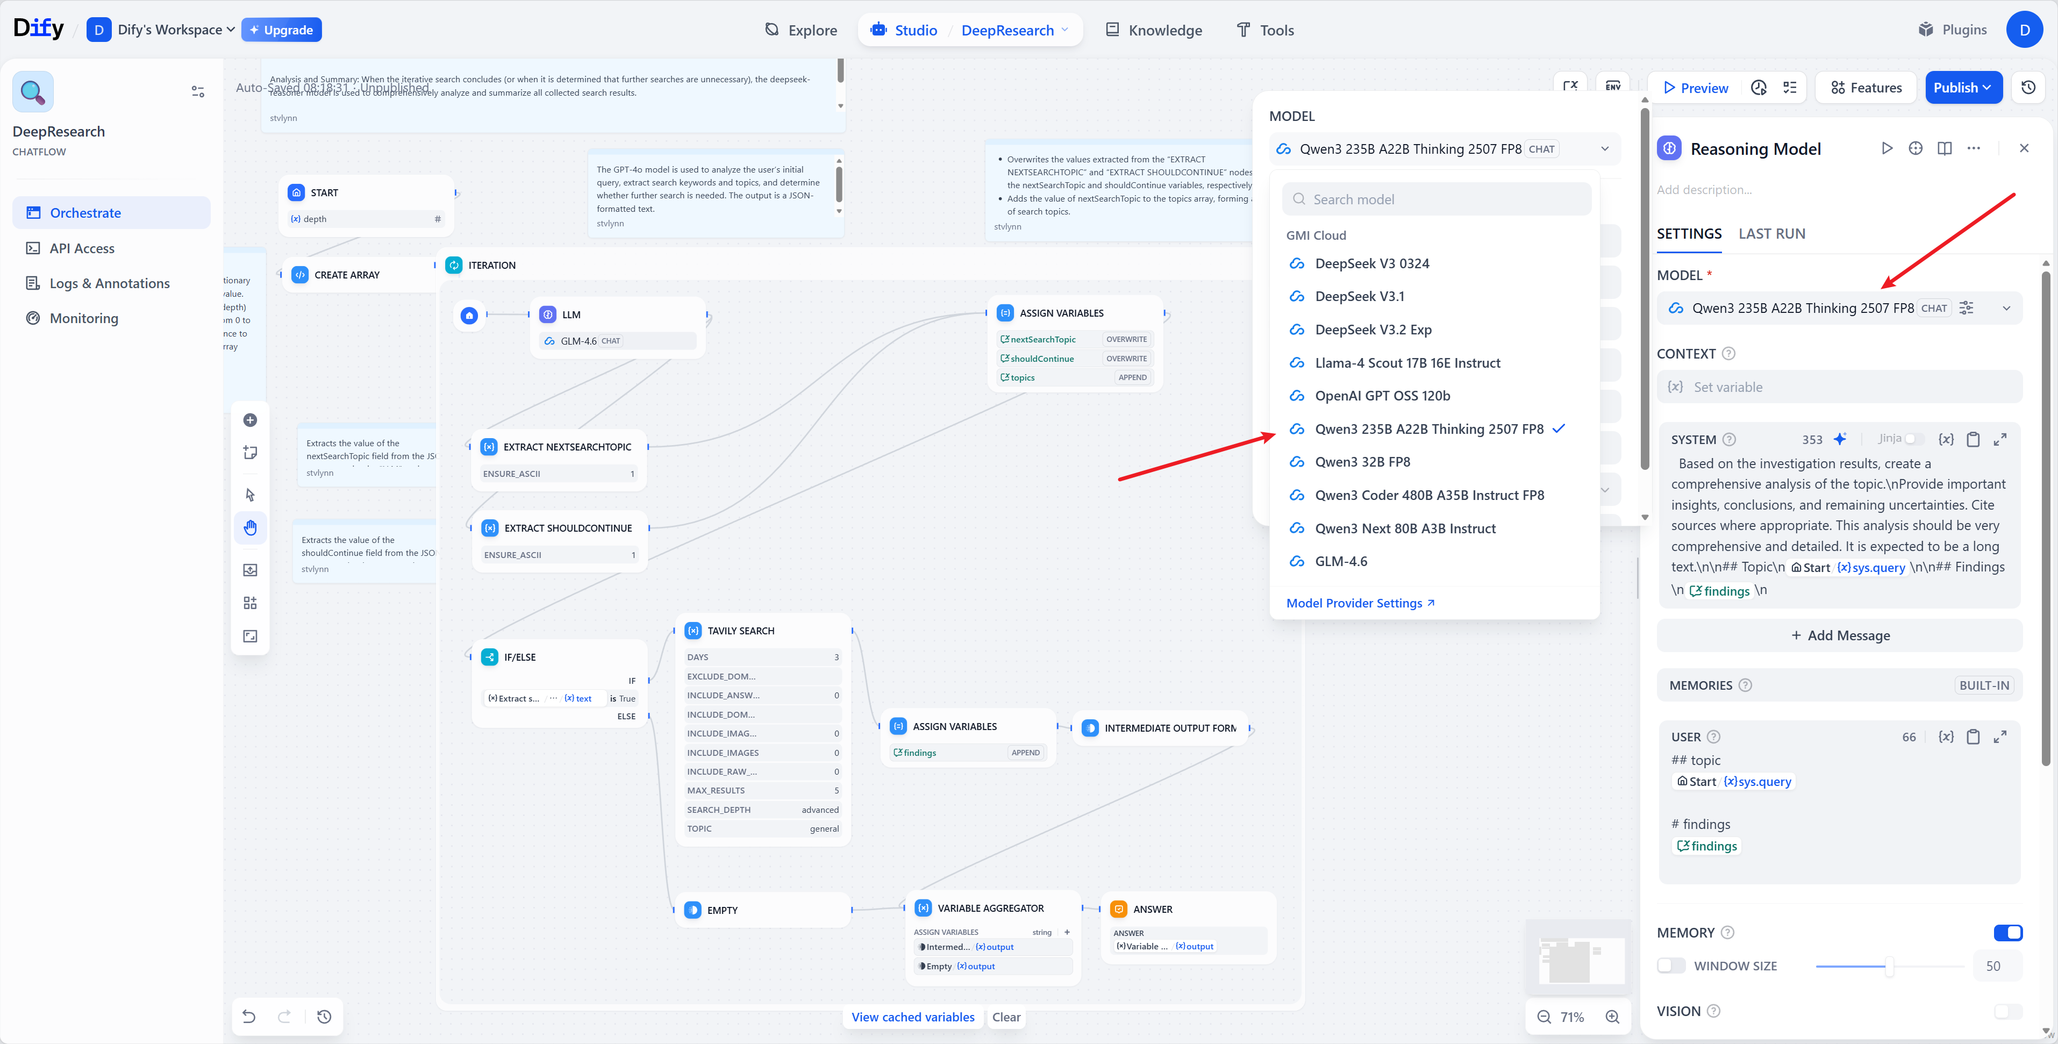The image size is (2058, 1044).
Task: Open the version history icon
Action: pos(2028,88)
